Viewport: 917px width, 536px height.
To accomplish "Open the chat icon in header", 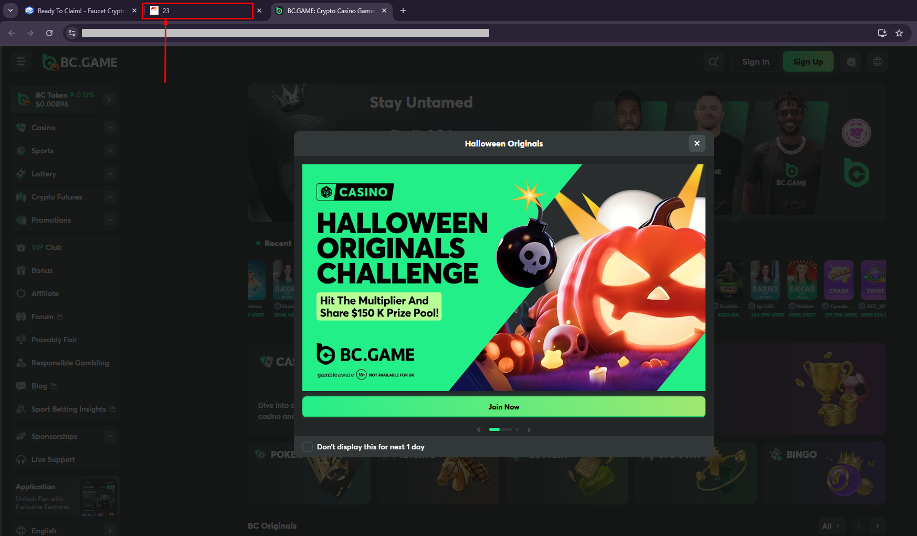I will [x=851, y=62].
